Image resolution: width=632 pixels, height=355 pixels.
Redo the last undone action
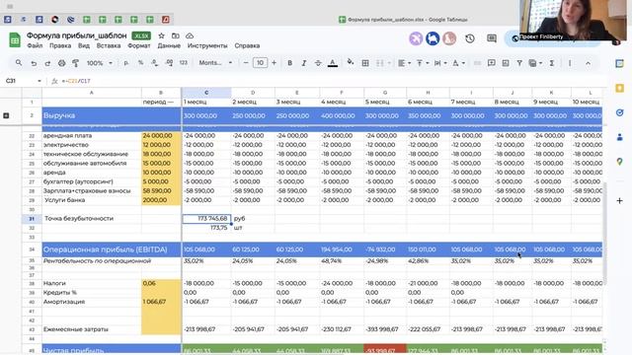[47, 63]
